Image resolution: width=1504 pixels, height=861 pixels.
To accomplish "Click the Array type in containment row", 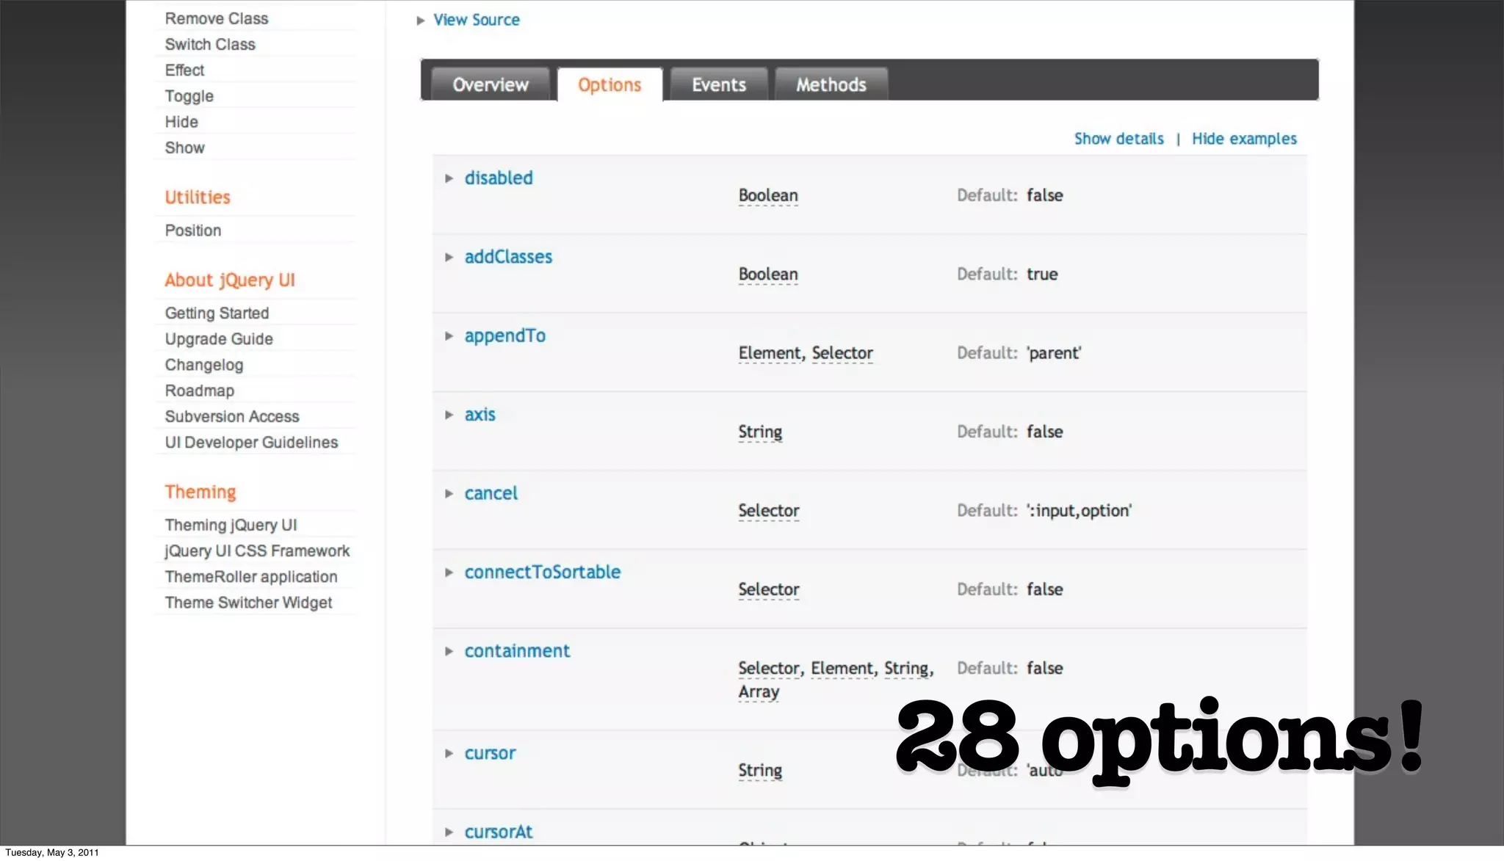I will coord(759,691).
